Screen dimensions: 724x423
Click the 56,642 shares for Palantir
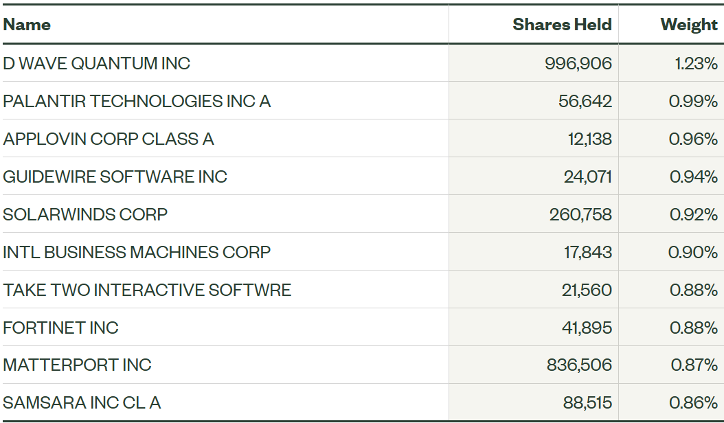[585, 101]
